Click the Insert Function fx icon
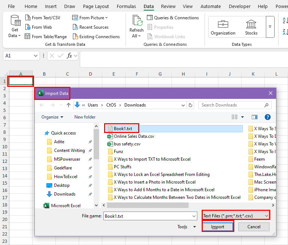 (69, 56)
